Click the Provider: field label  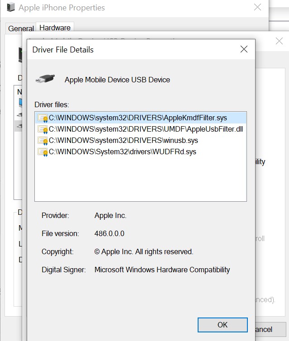click(55, 216)
